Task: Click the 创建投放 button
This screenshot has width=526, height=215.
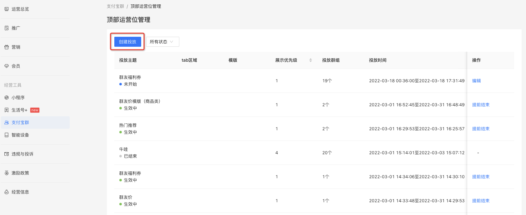Action: click(x=127, y=42)
